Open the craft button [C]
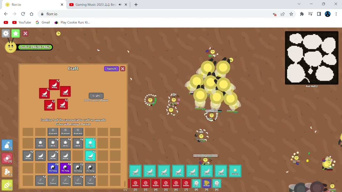Viewport: 342px width, 192px height. click(7, 172)
